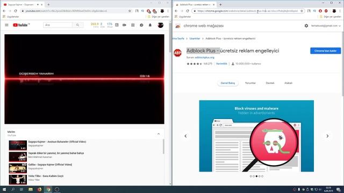This screenshot has height=193, width=344.
Task: Go to Ana Sayfa breadcrumb
Action: [178, 39]
